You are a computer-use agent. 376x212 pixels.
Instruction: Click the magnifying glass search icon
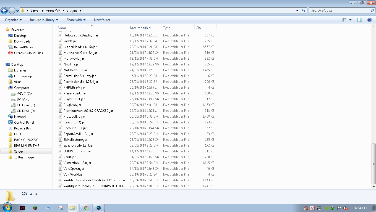pos(372,10)
